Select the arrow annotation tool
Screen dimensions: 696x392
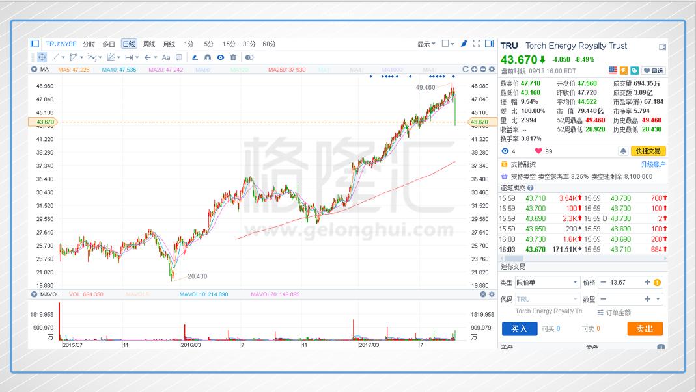coord(148,57)
